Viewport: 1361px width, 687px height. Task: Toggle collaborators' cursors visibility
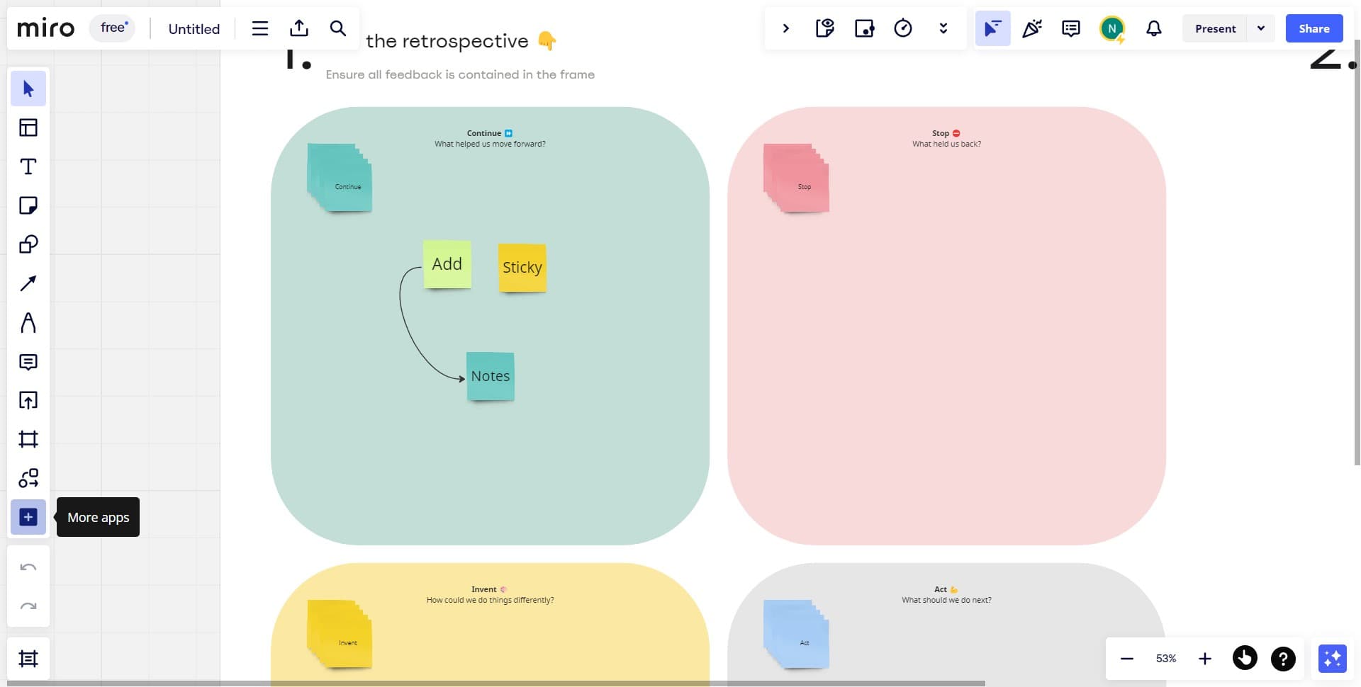tap(992, 28)
